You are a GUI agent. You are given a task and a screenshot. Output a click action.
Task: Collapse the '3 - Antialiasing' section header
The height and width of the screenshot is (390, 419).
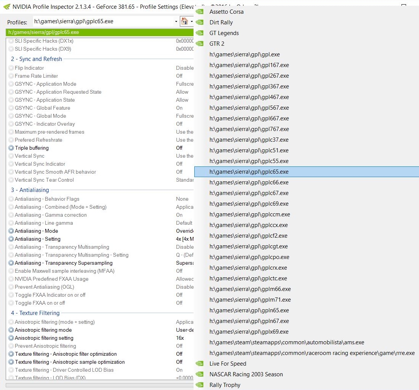click(30, 190)
